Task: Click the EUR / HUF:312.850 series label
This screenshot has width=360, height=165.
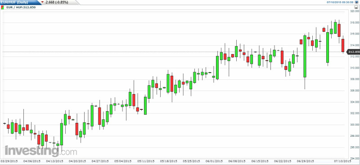Action: [x=21, y=7]
